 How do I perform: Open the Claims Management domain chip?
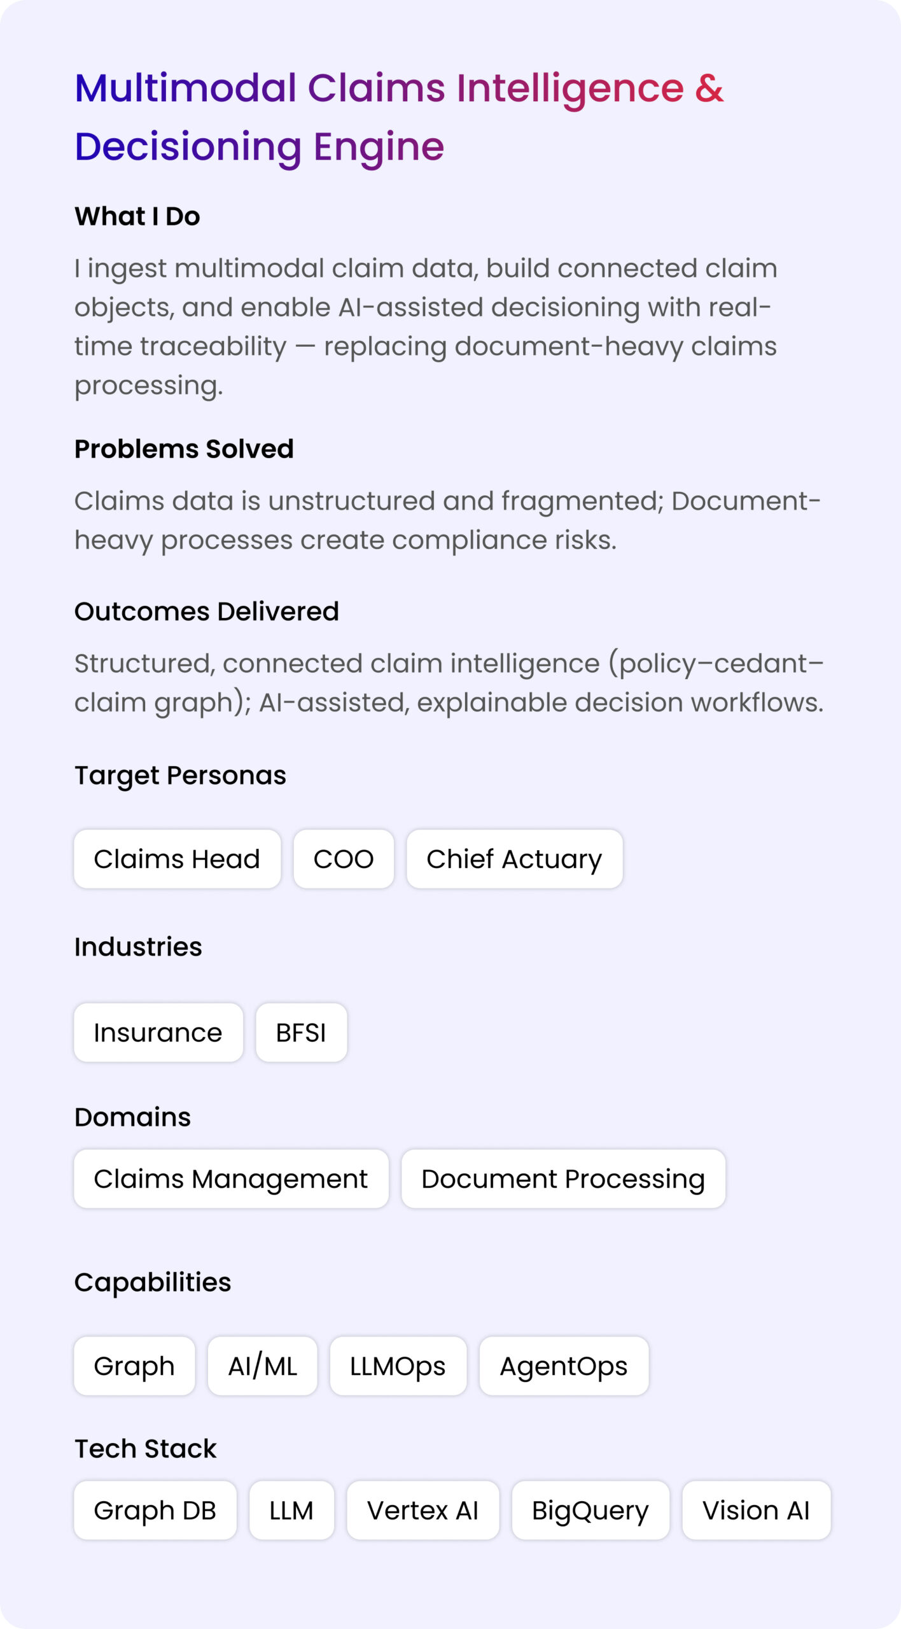(231, 1178)
